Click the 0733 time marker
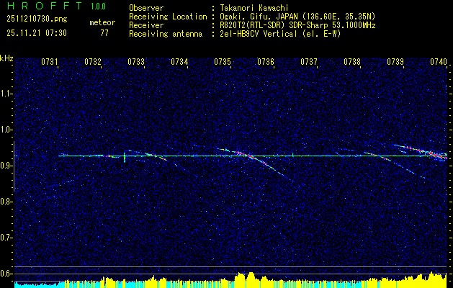 click(x=136, y=61)
